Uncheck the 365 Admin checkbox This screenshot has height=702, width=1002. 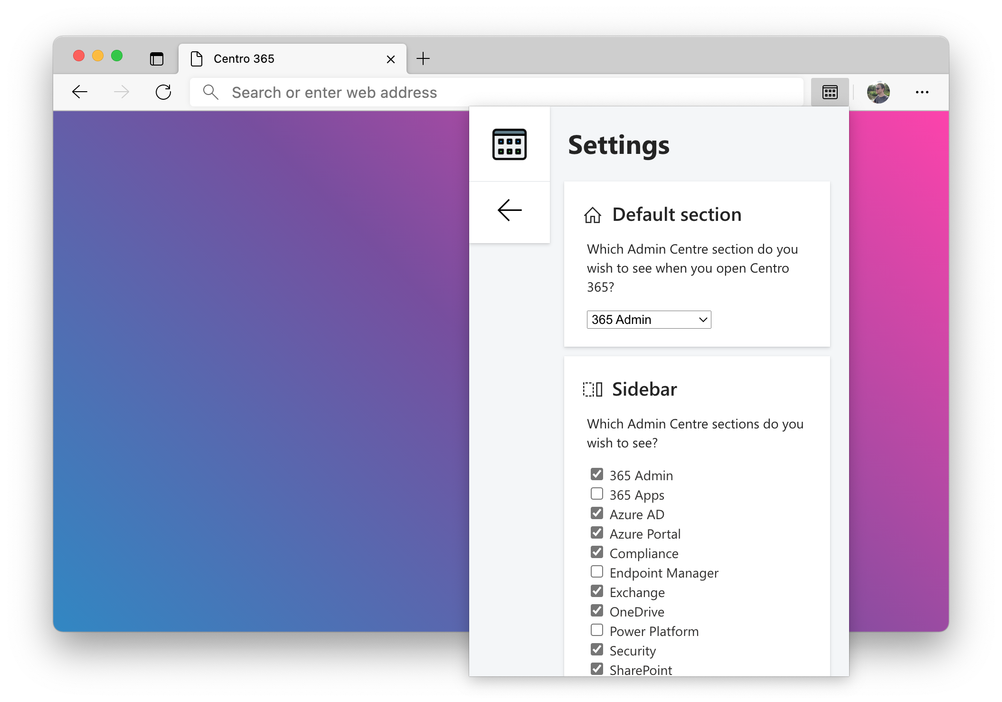click(597, 474)
